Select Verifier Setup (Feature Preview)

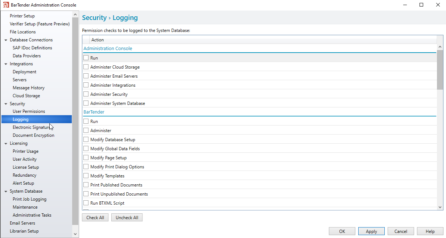pyautogui.click(x=40, y=24)
